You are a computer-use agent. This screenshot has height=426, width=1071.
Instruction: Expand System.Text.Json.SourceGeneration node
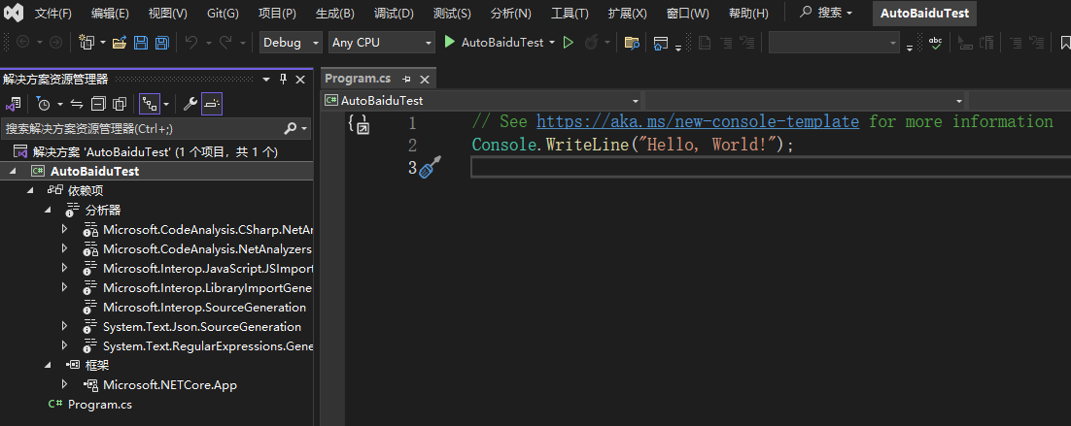coord(64,326)
